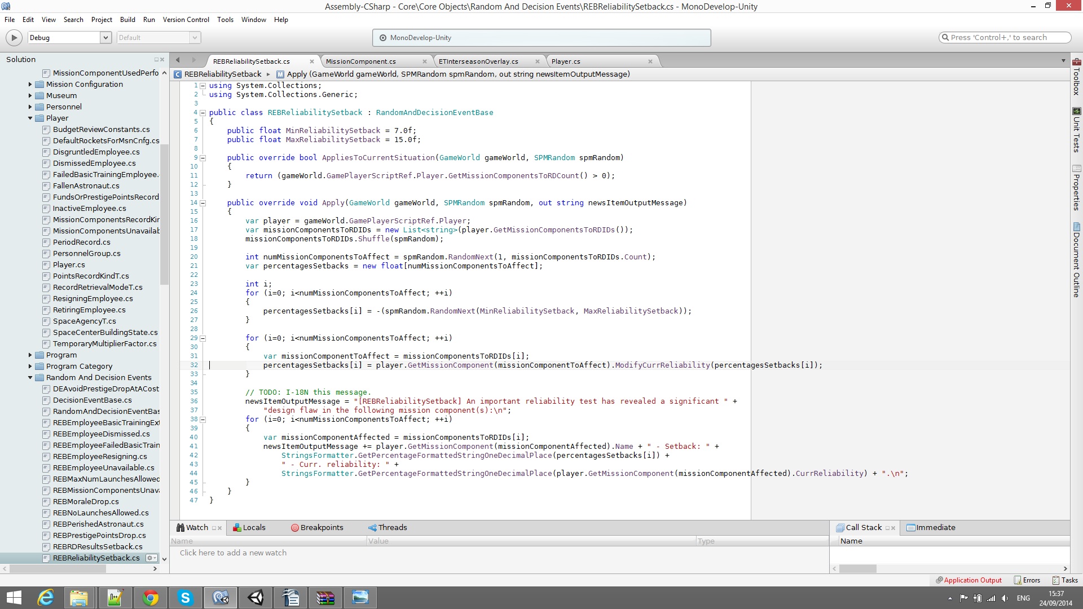The width and height of the screenshot is (1083, 609).
Task: Click the Run/Play debug button
Action: pyautogui.click(x=14, y=38)
